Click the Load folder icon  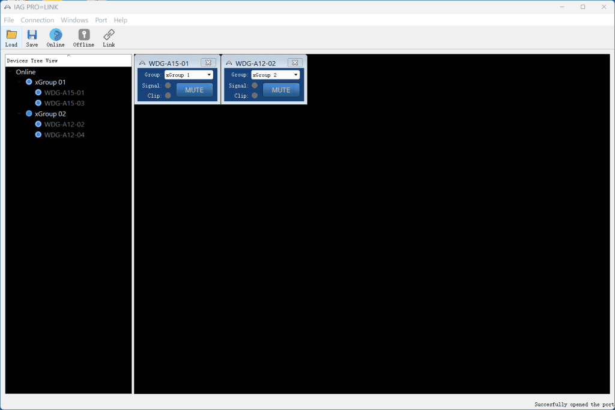point(11,35)
